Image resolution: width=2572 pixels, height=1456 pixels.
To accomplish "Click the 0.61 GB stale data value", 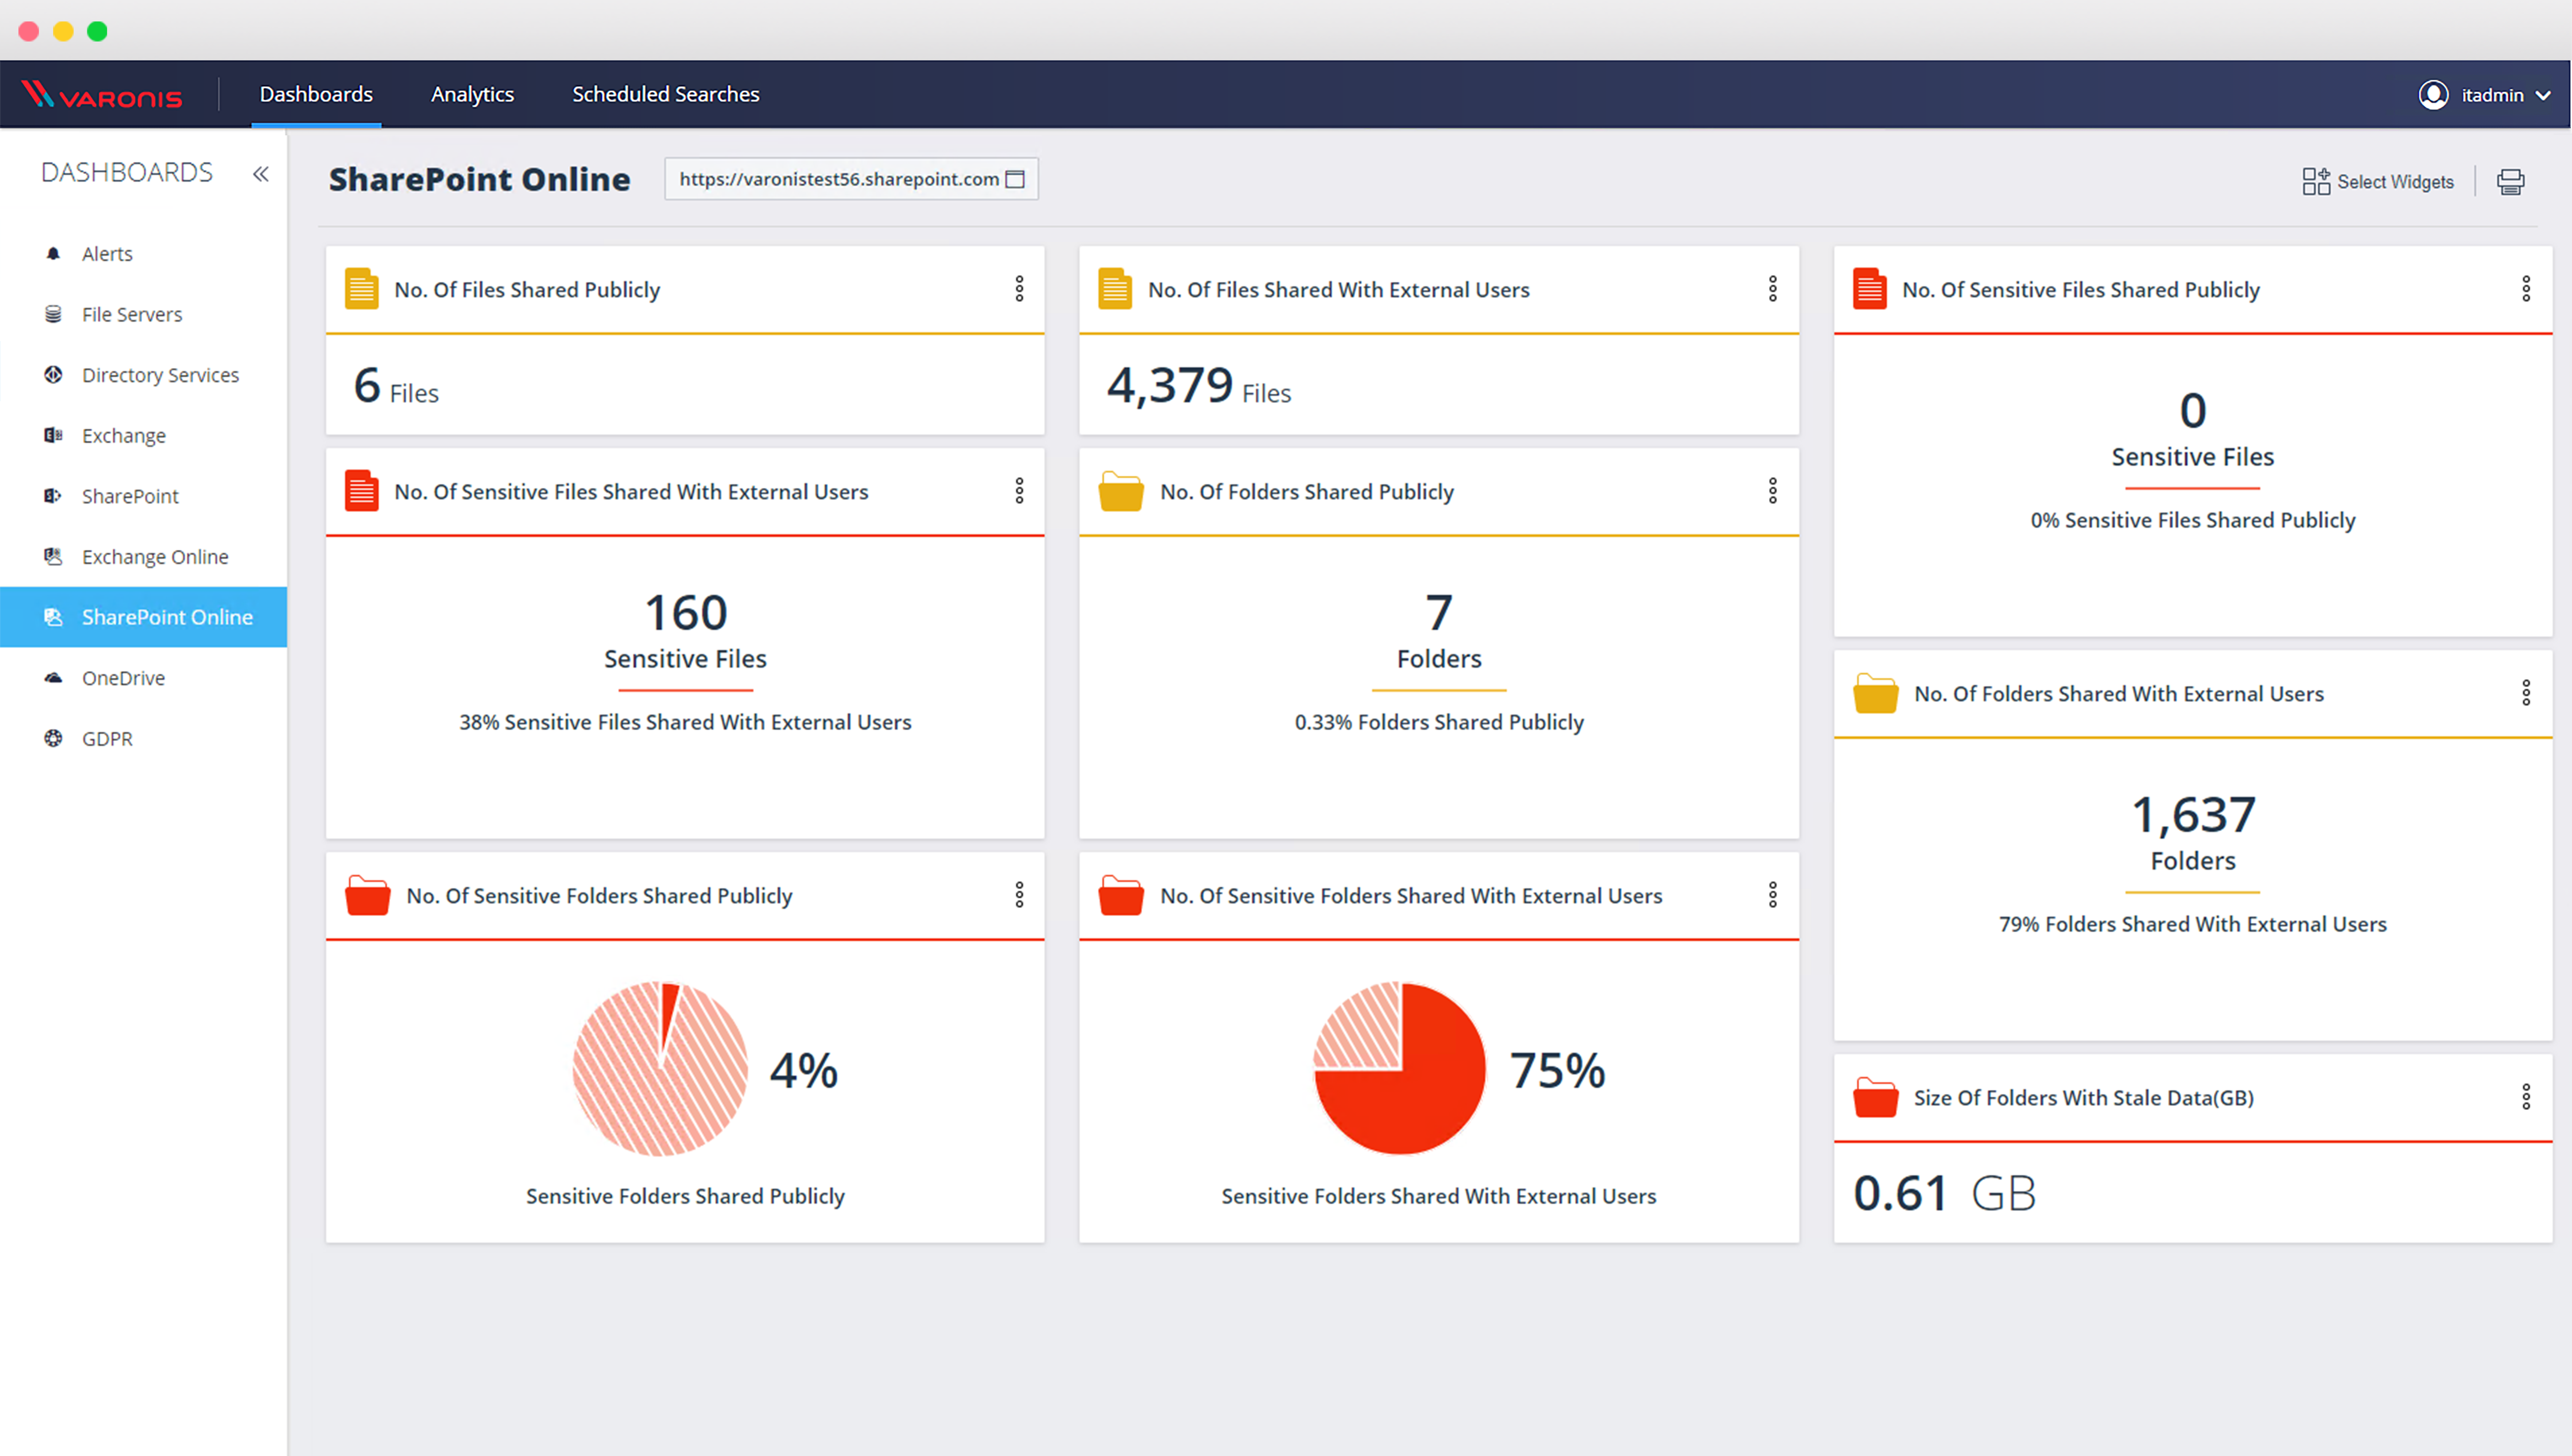I will click(x=1944, y=1193).
